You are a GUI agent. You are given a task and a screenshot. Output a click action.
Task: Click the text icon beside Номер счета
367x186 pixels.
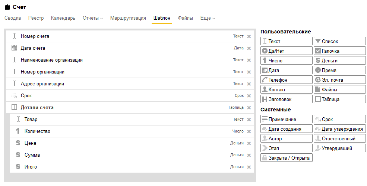(14, 36)
